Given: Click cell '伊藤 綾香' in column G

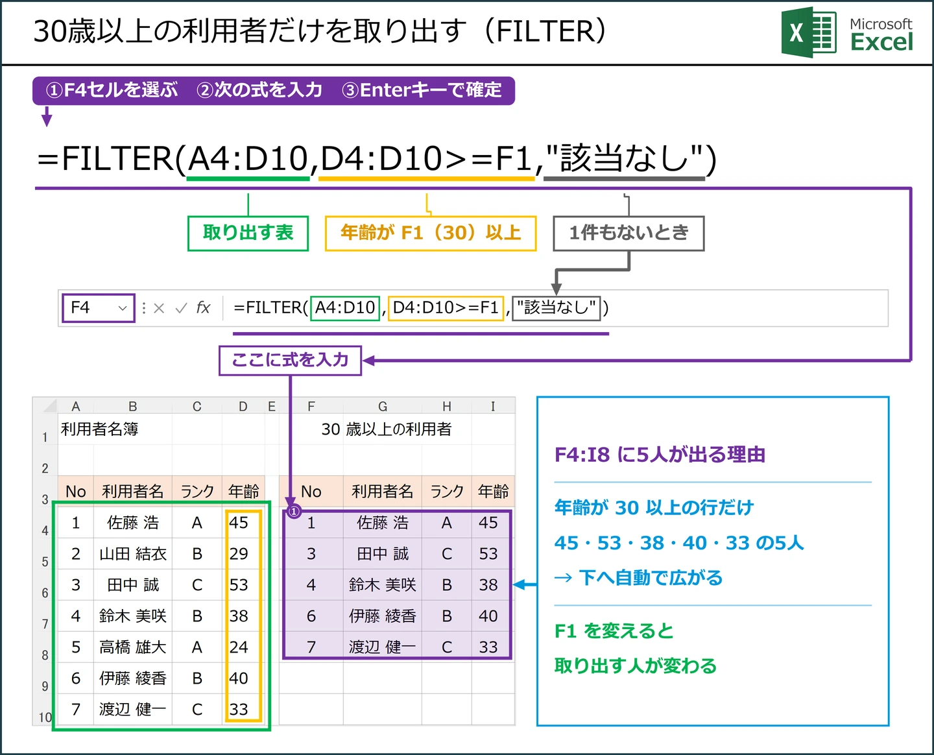Looking at the screenshot, I should 383,616.
